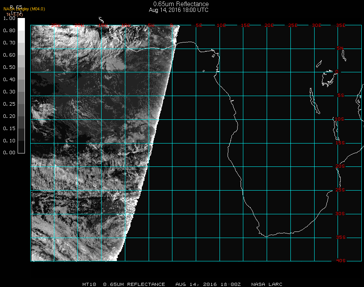Click the 0.15 colorbar scale value
Viewport: 364px width, 287px height.
(9, 129)
